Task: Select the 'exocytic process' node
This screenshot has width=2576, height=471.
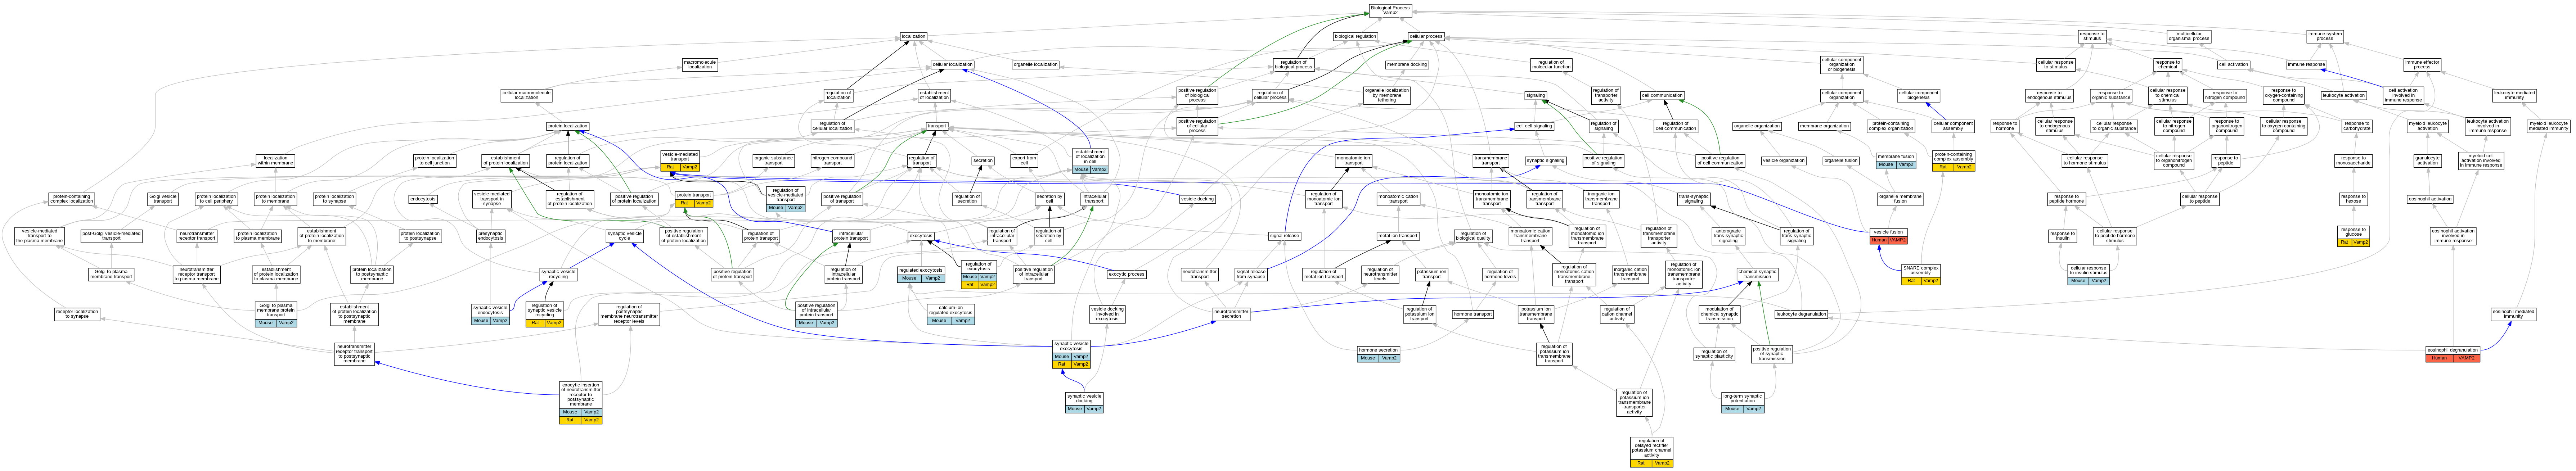Action: 1126,274
